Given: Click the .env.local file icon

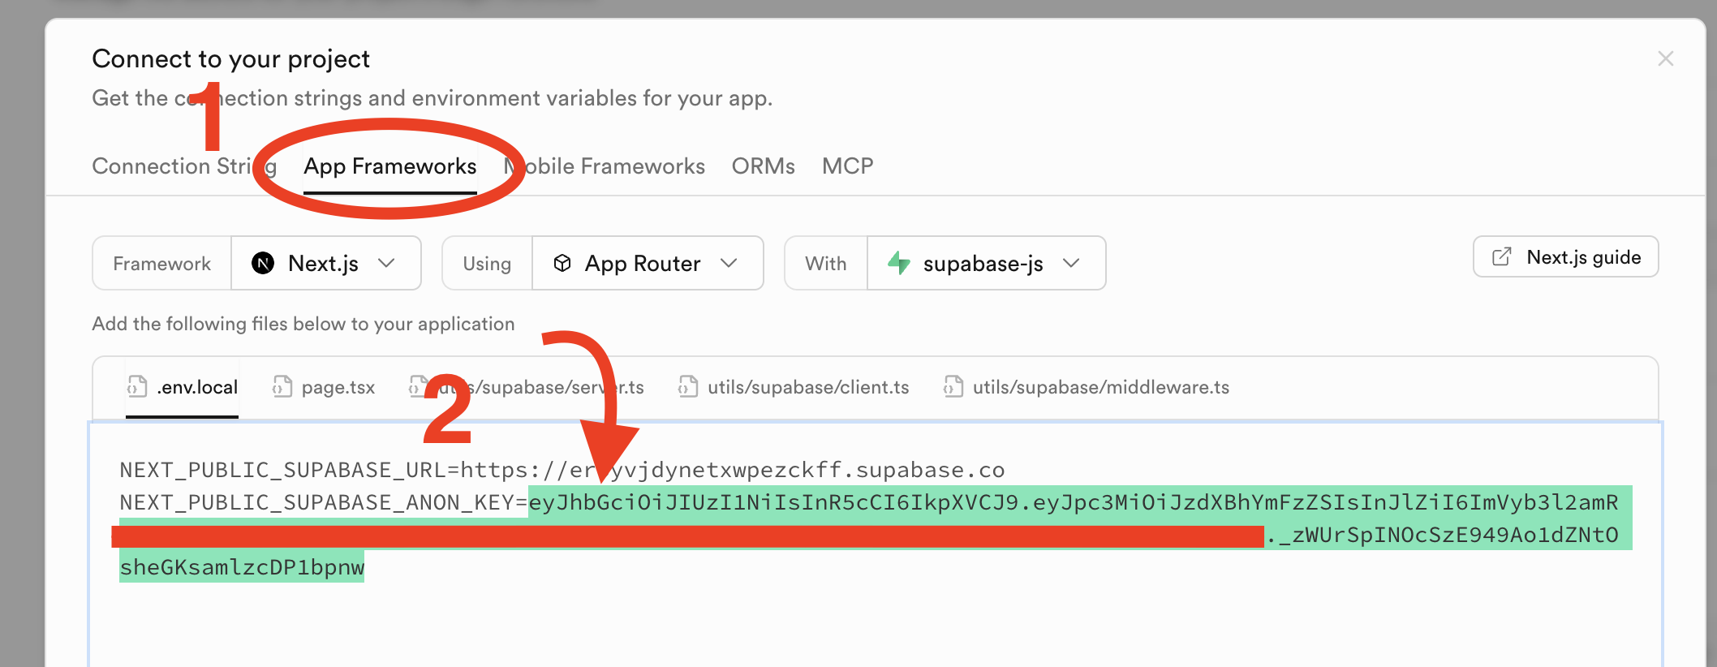Looking at the screenshot, I should click(x=137, y=386).
